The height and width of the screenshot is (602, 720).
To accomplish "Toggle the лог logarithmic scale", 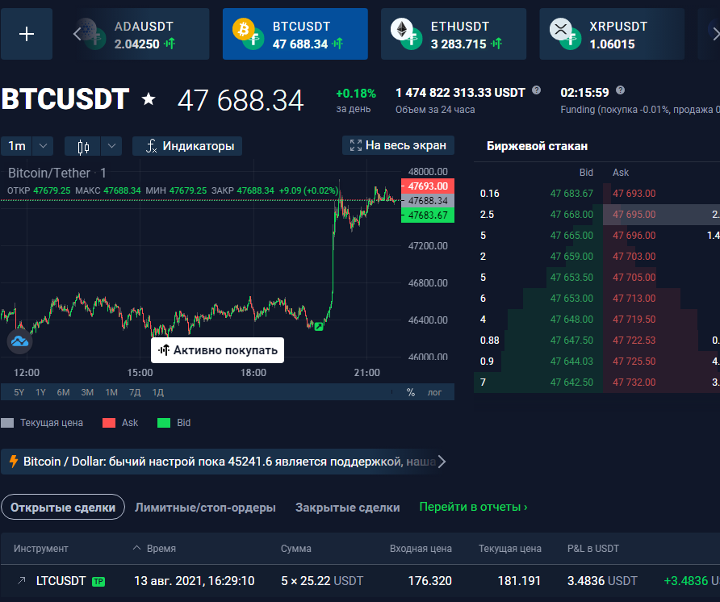I will 434,392.
